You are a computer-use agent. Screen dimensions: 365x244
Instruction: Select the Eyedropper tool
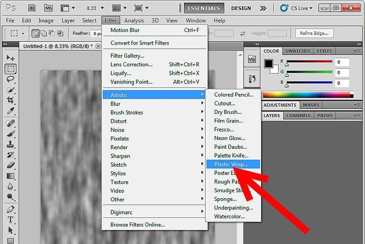(11, 111)
